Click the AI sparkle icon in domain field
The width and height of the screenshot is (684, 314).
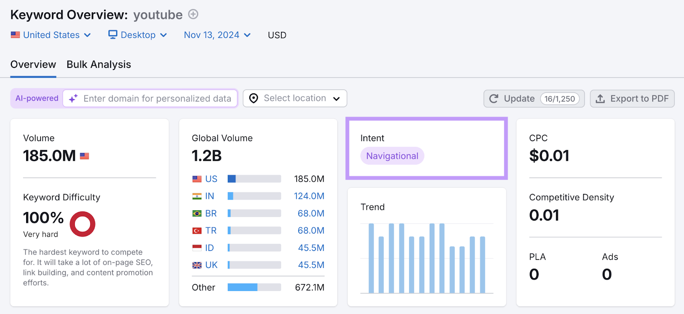tap(73, 99)
